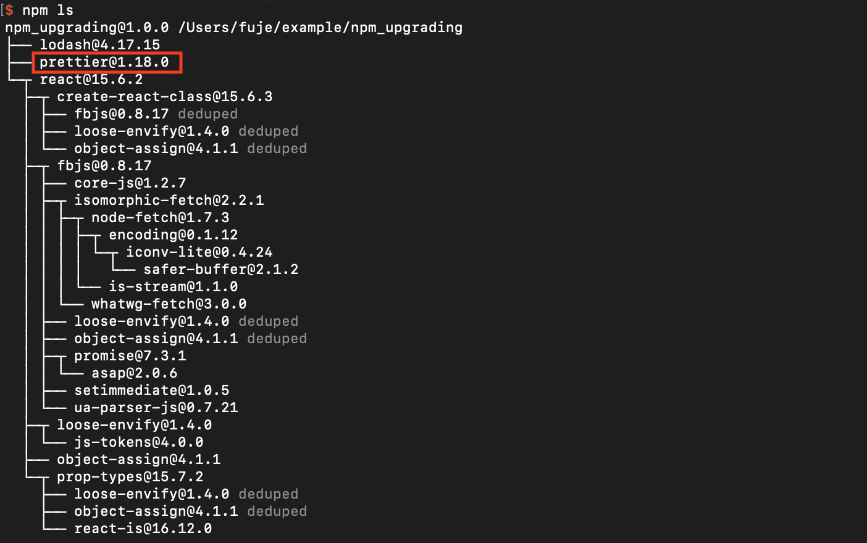Select iconv-lite@0.4.24 entry
Viewport: 867px width, 543px height.
click(199, 252)
